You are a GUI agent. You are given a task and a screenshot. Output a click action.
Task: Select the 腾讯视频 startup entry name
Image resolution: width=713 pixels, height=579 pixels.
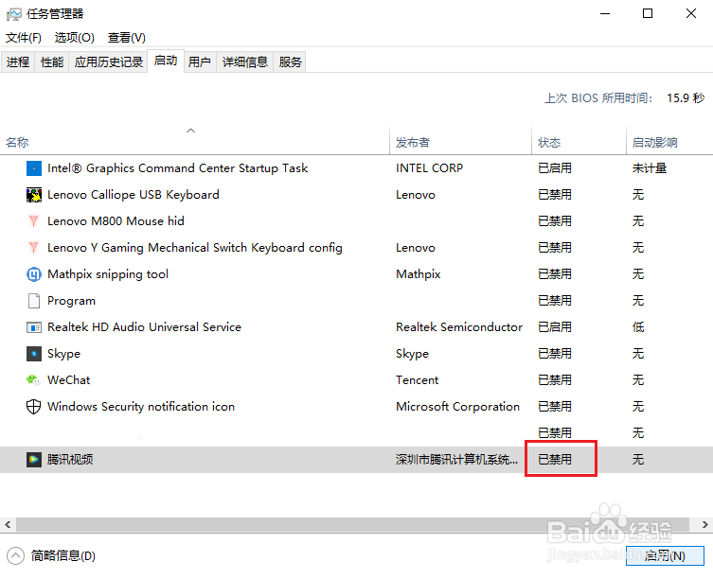[x=70, y=460]
